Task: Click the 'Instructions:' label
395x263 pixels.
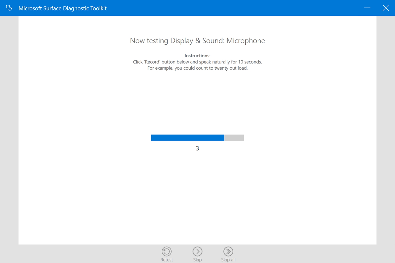Action: (197, 56)
